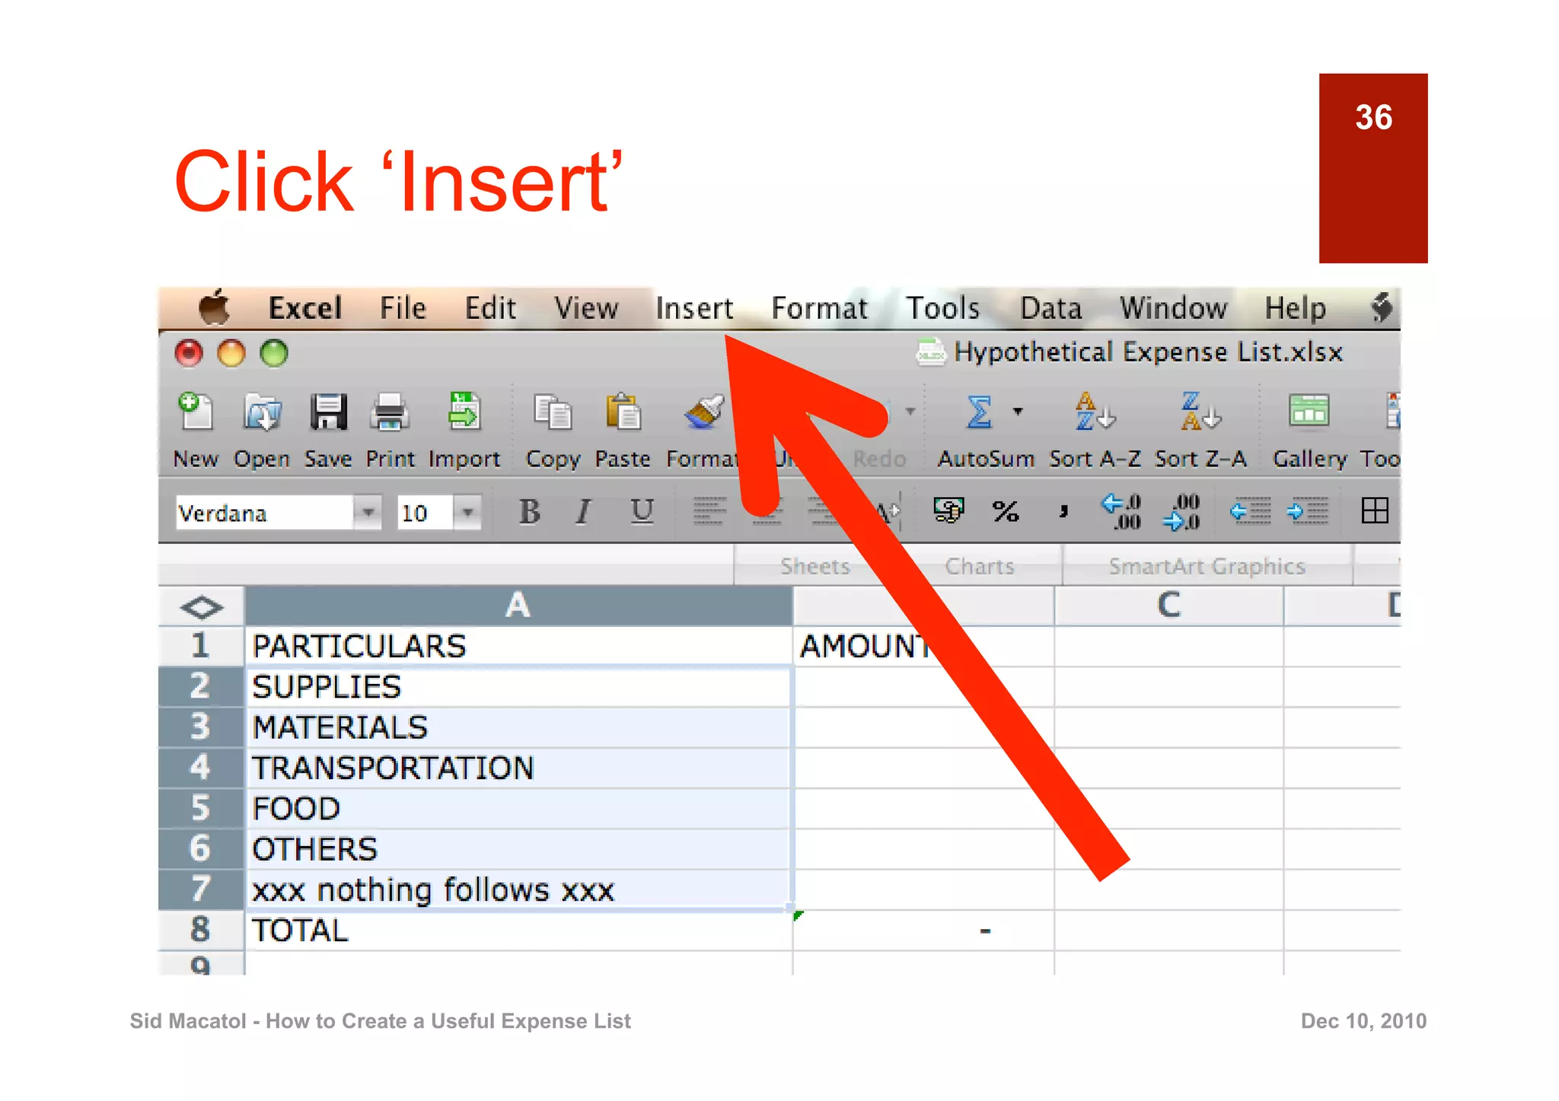Screen dimensions: 1559x1101
Task: Open the File menu
Action: click(403, 308)
